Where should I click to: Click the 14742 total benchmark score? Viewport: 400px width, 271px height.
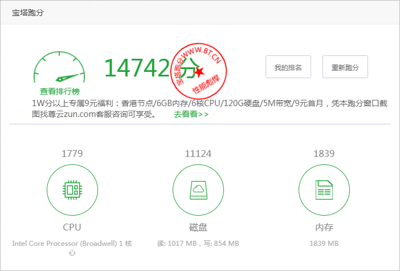(x=137, y=67)
